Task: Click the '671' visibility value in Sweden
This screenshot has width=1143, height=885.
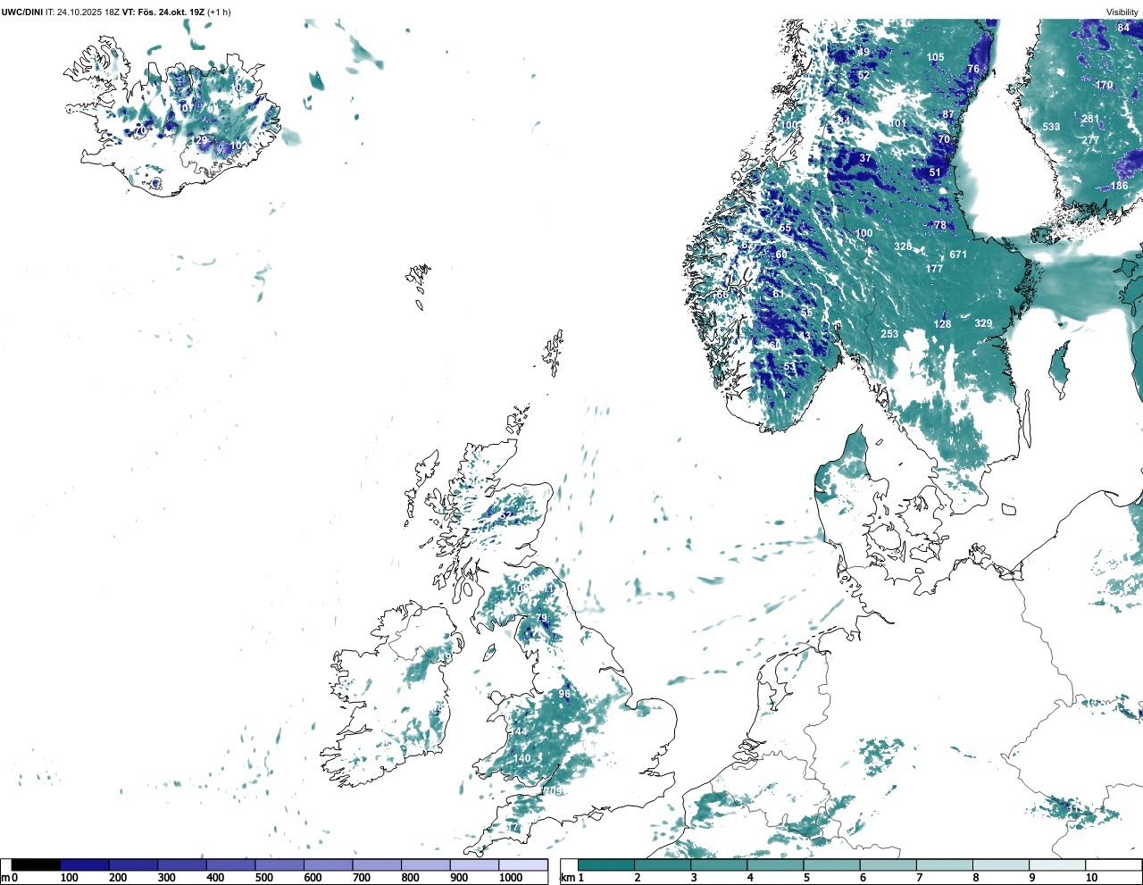Action: [957, 255]
